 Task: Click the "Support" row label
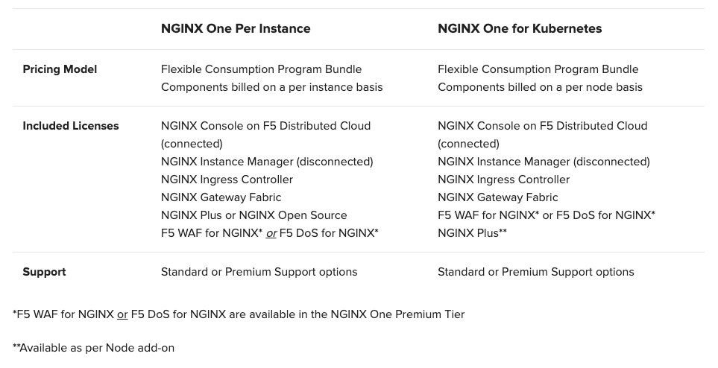click(44, 272)
